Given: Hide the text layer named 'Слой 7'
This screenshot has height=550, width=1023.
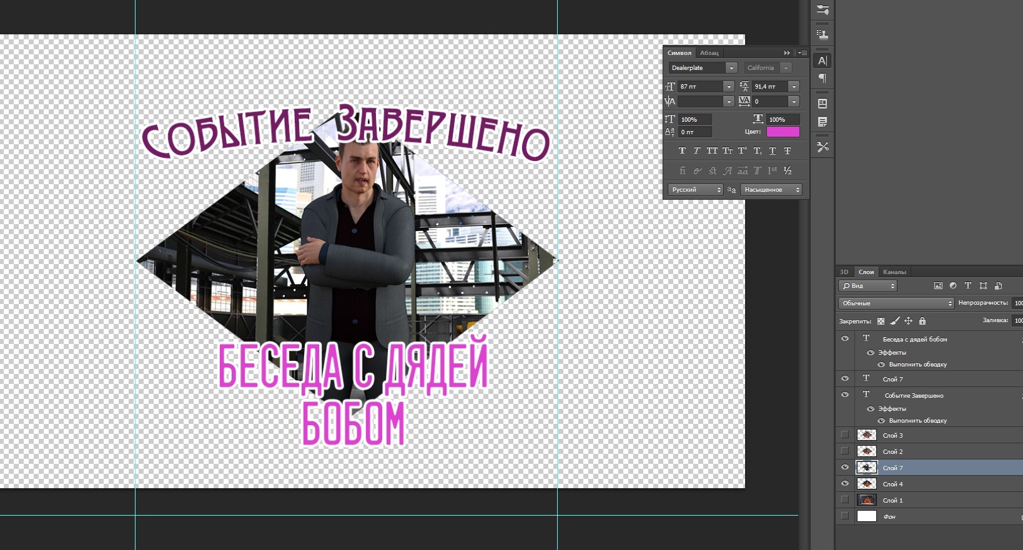Looking at the screenshot, I should [x=845, y=378].
